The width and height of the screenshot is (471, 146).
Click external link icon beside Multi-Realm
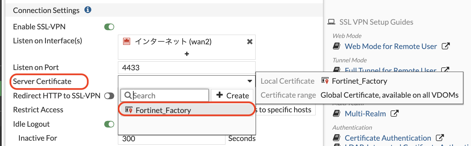(x=395, y=113)
